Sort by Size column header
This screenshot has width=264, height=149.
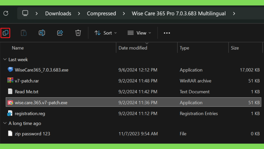[x=235, y=48]
